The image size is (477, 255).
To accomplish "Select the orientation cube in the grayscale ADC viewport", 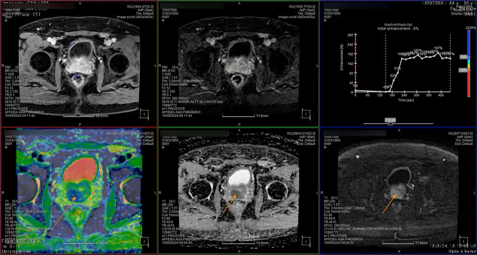I will point(306,241).
